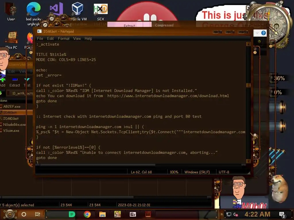Select AB2EF.exe in the 7-Zip file list
Screen dimensions: 294x220
(x=12, y=107)
